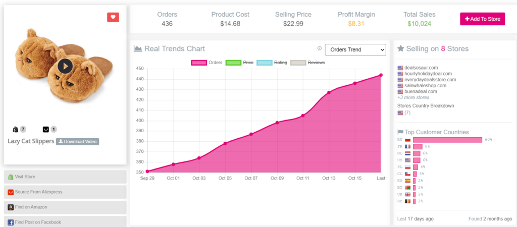This screenshot has width=517, height=227.
Task: Play the Lazy Cat Slippers video
Action: point(65,66)
